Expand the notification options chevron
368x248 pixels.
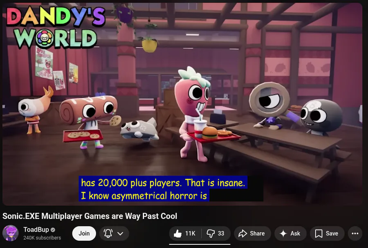pyautogui.click(x=120, y=233)
